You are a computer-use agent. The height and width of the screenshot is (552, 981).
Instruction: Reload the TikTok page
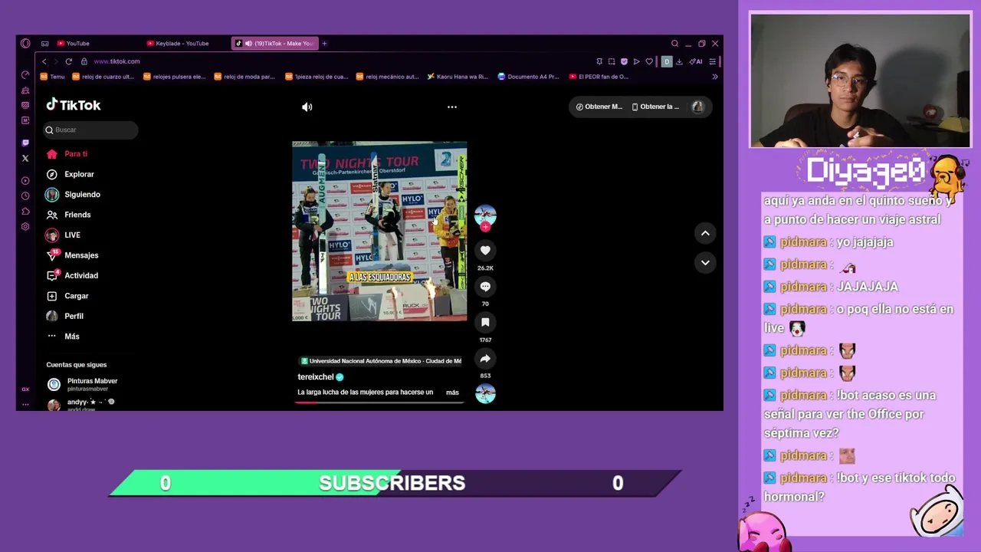(x=68, y=61)
